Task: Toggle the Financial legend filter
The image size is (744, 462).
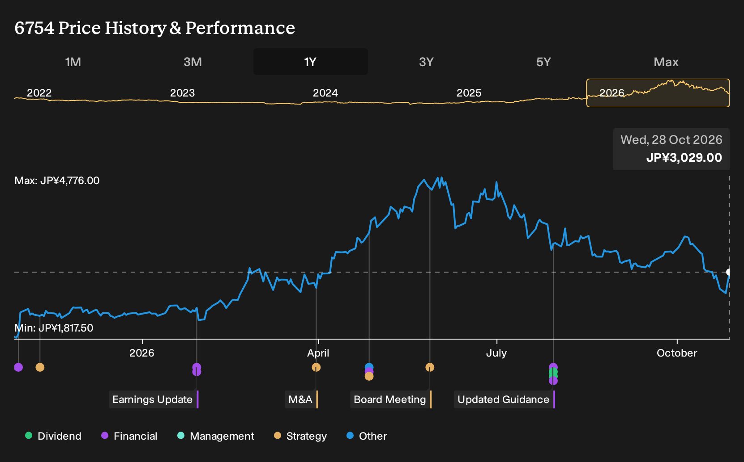Action: (x=129, y=436)
